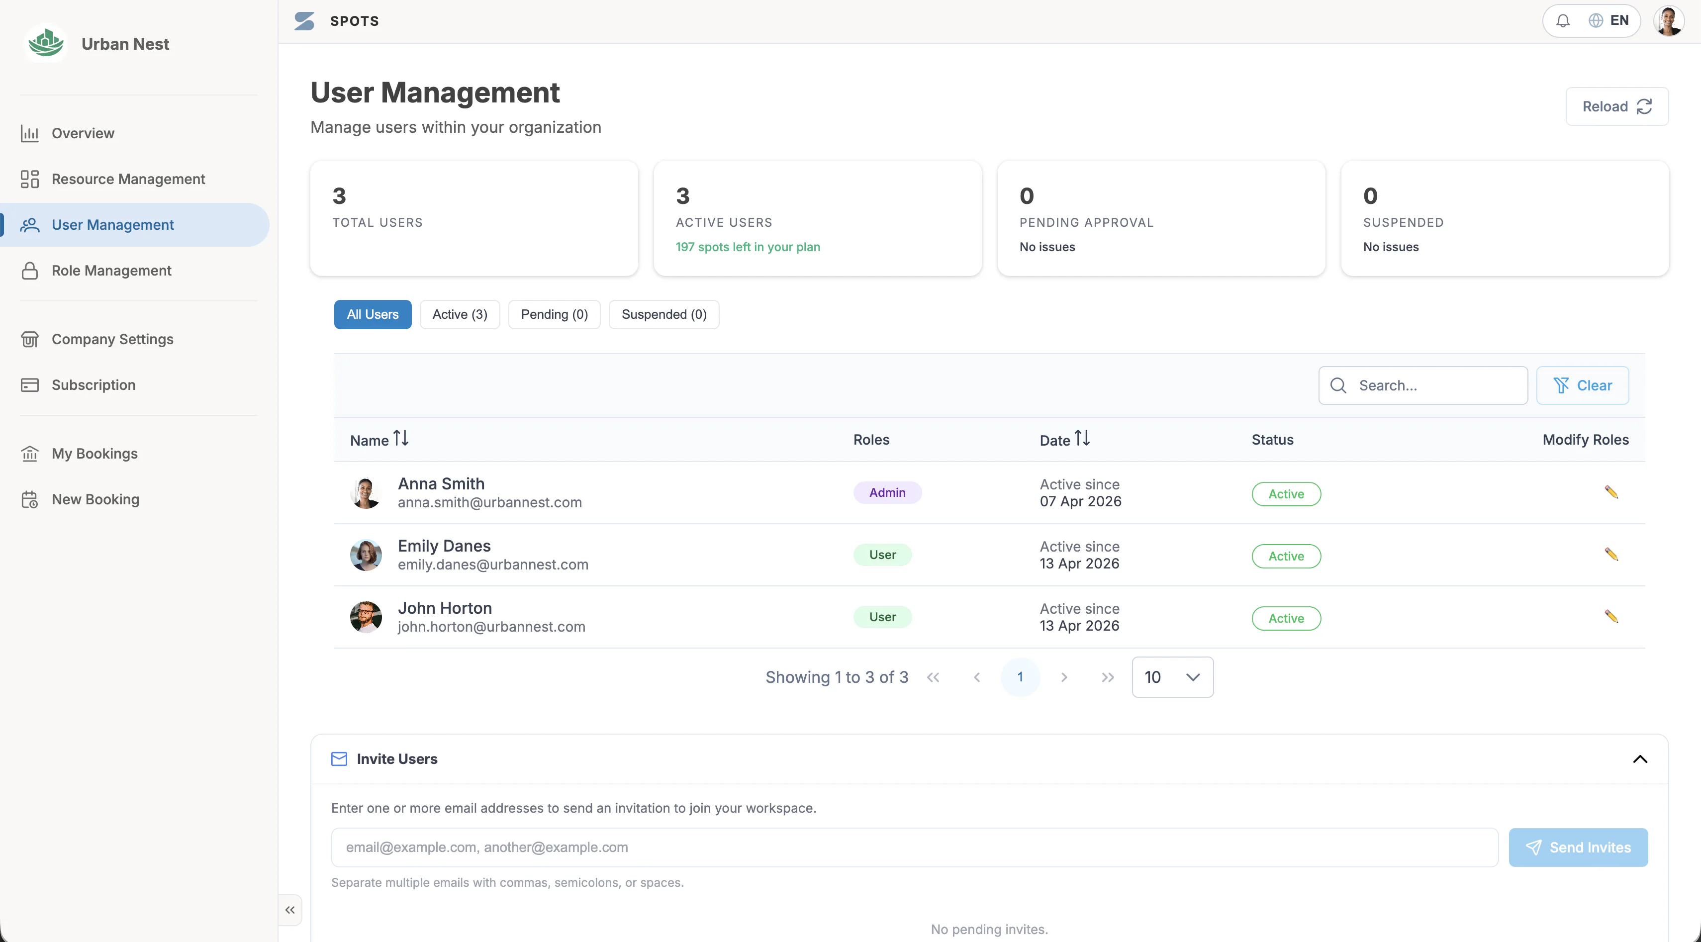The width and height of the screenshot is (1701, 942).
Task: Collapse the sidebar with double-chevron icon
Action: click(x=290, y=910)
